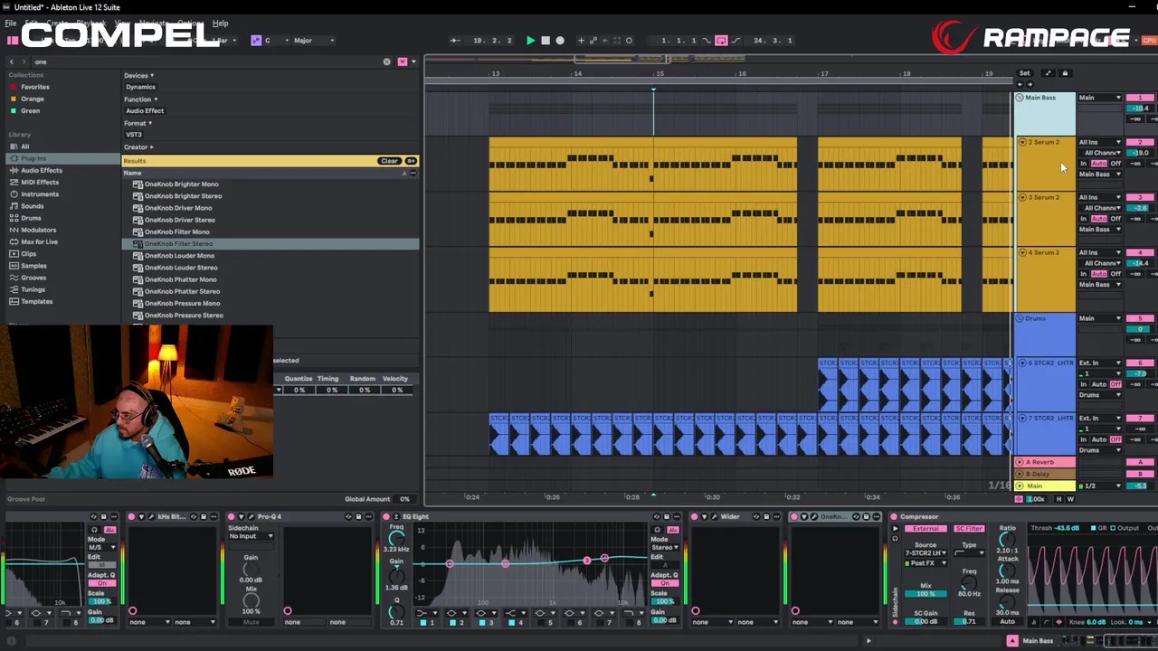The image size is (1158, 651).
Task: Collapse the Devices filter group
Action: (138, 76)
